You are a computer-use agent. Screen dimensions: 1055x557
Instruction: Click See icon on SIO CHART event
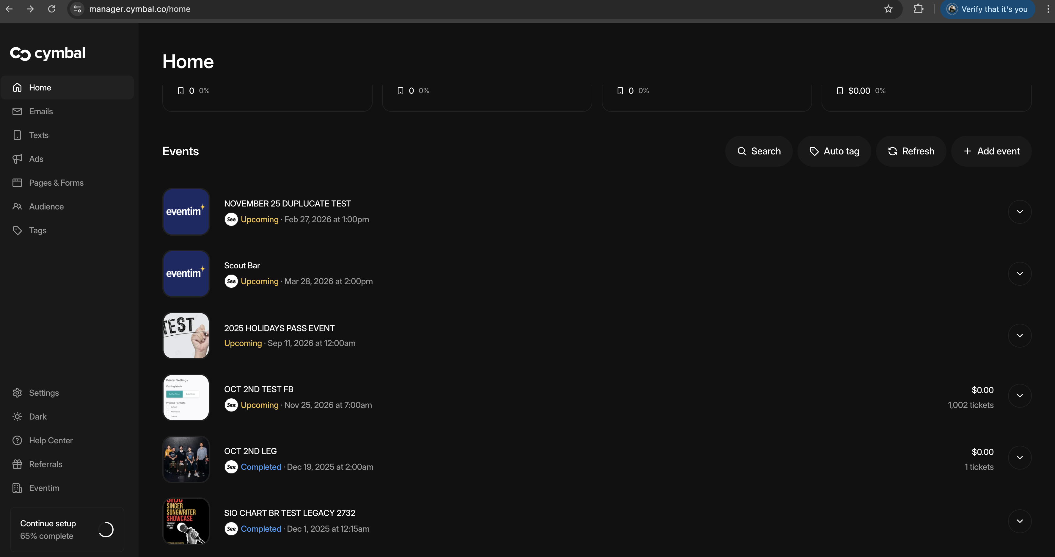[x=231, y=529]
